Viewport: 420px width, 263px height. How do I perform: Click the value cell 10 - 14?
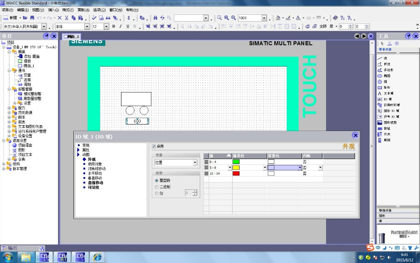220,174
